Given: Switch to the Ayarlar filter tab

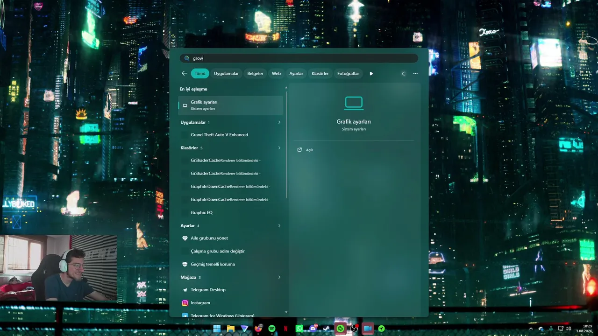Looking at the screenshot, I should pos(296,73).
